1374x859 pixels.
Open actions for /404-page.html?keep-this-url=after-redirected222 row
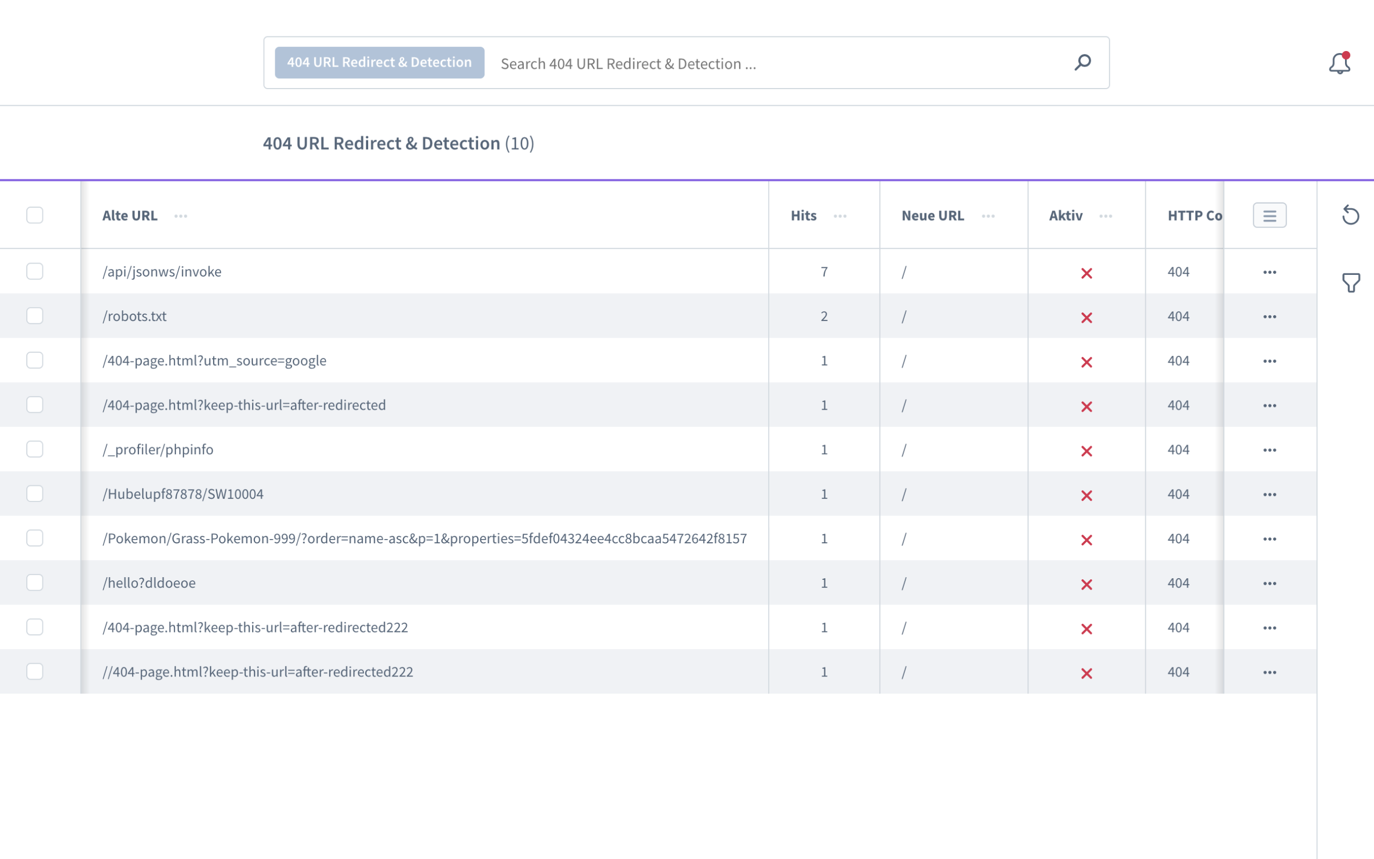(x=1269, y=628)
